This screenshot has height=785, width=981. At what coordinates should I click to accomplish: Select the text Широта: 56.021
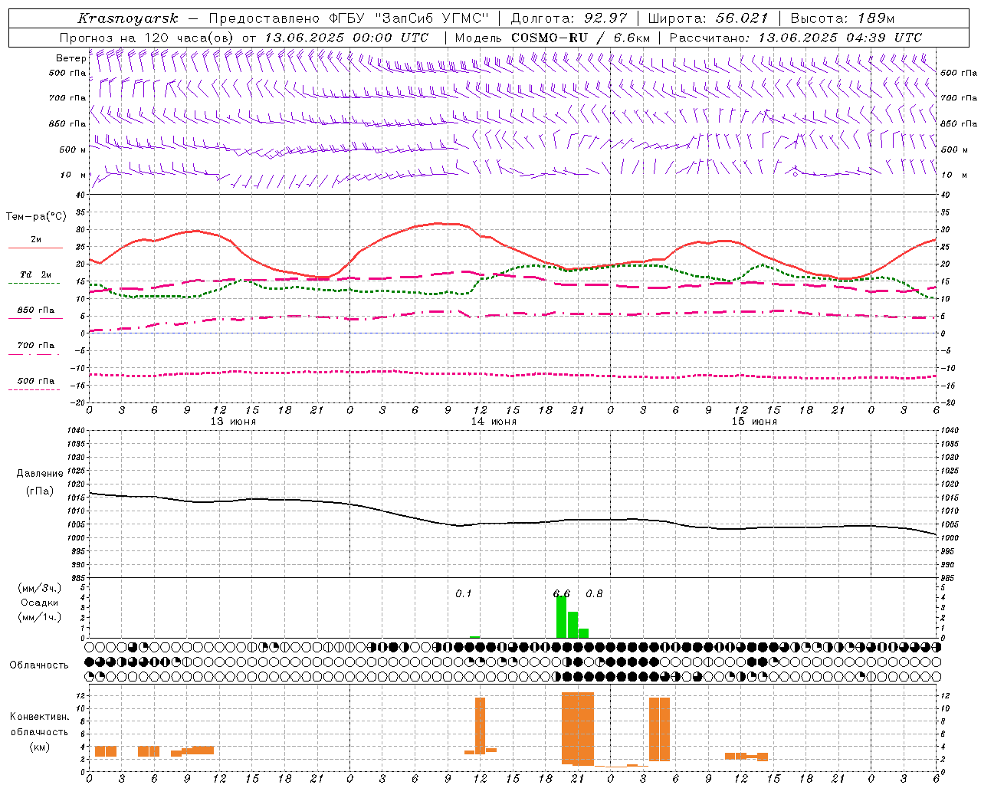tap(707, 18)
